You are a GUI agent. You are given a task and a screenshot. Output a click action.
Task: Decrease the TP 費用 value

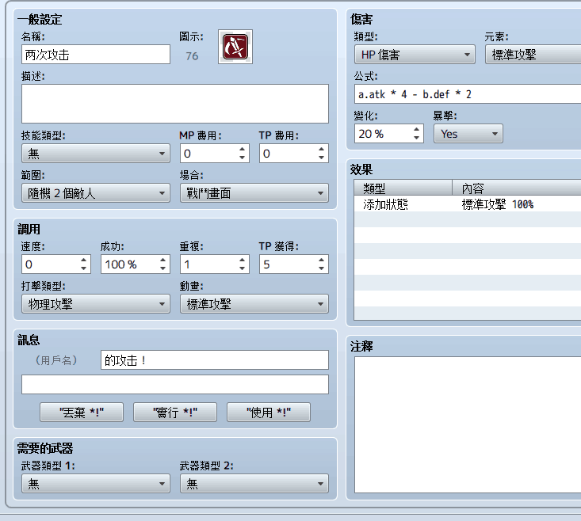(321, 158)
